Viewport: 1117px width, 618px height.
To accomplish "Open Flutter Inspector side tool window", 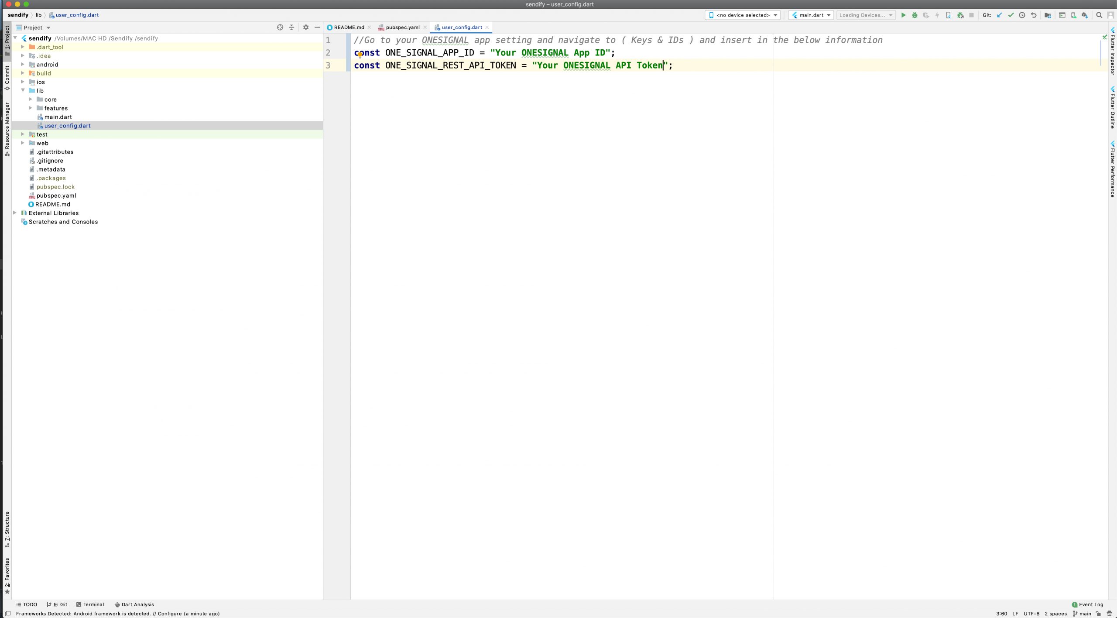I will point(1113,51).
